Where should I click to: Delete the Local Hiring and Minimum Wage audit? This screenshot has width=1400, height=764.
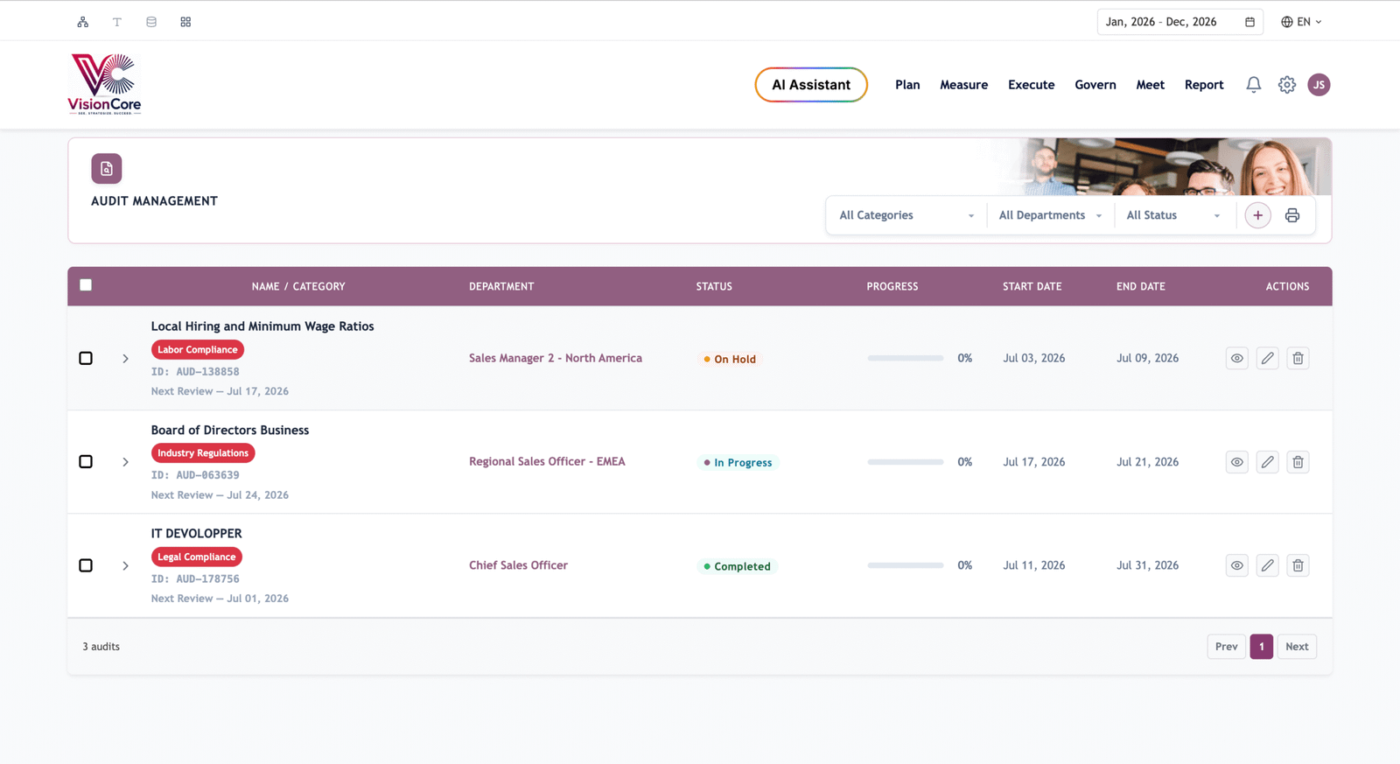click(x=1298, y=358)
